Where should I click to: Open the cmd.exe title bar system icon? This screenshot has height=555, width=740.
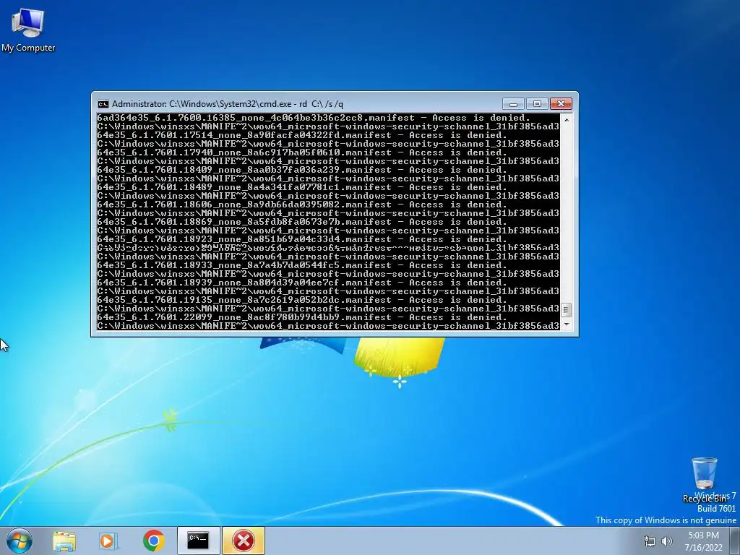(103, 104)
